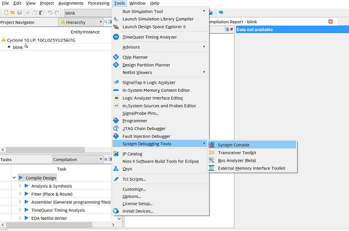This screenshot has height=231, width=349.
Task: Click the External Memory Interface Toolkit icon
Action: (211, 168)
